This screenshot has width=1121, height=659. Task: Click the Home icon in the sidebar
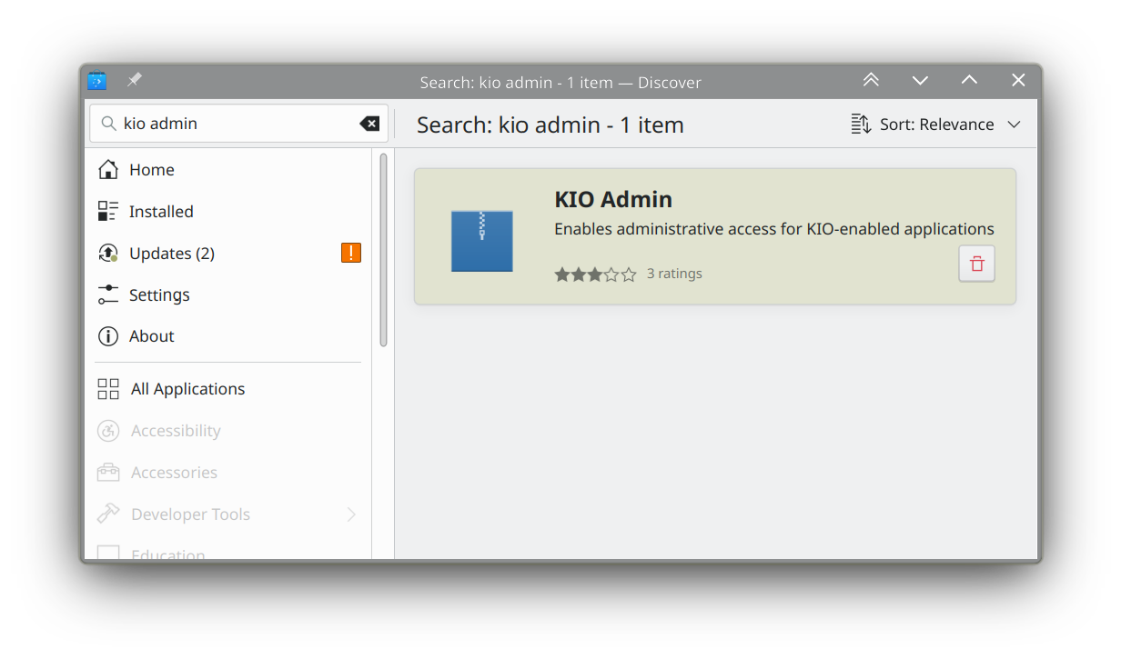(x=108, y=170)
